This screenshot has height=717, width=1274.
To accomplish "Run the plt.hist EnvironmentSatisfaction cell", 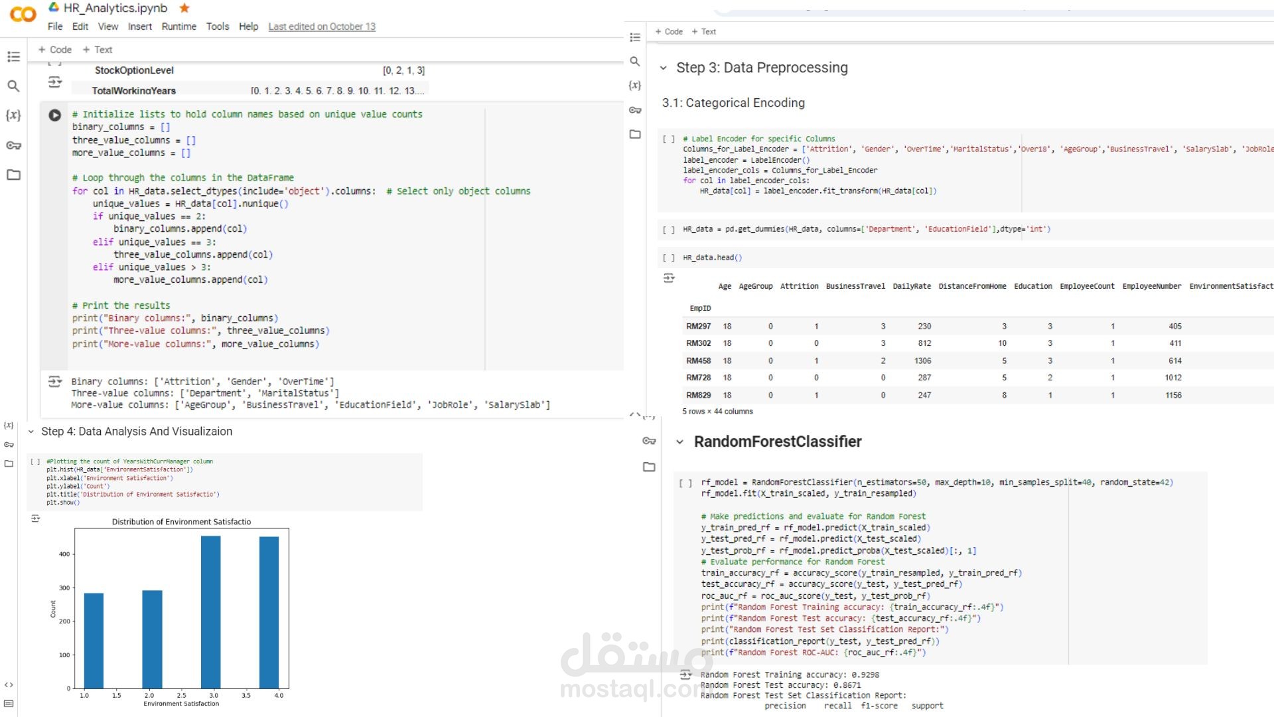I will [35, 461].
